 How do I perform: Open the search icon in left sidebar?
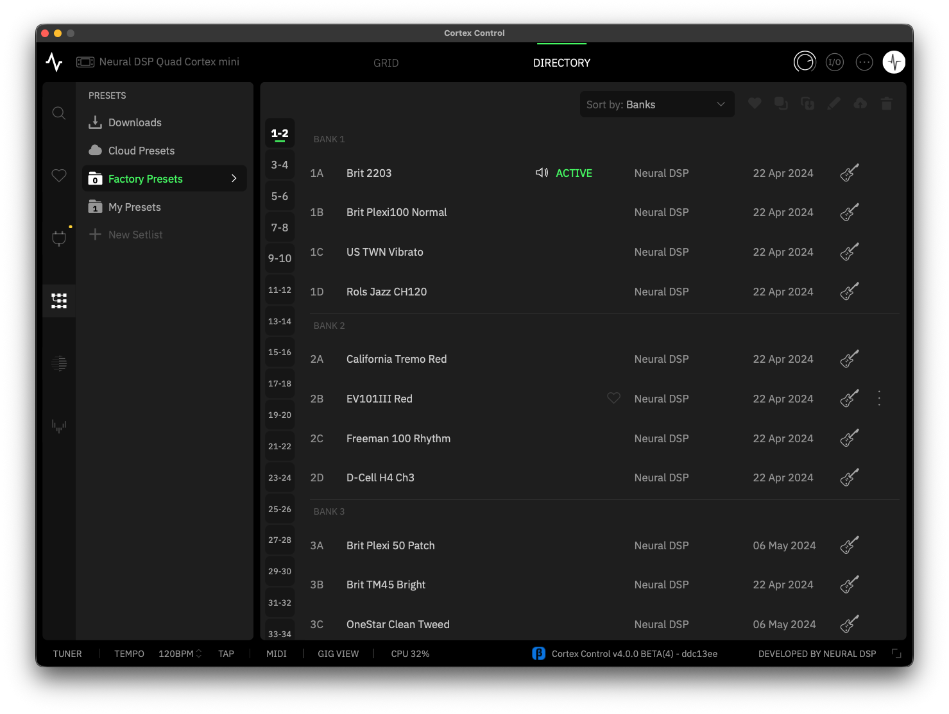tap(59, 113)
